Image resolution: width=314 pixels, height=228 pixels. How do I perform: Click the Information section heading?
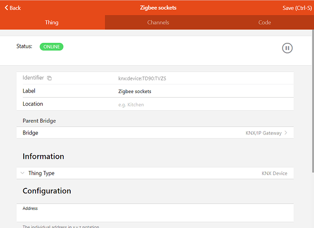(x=43, y=156)
